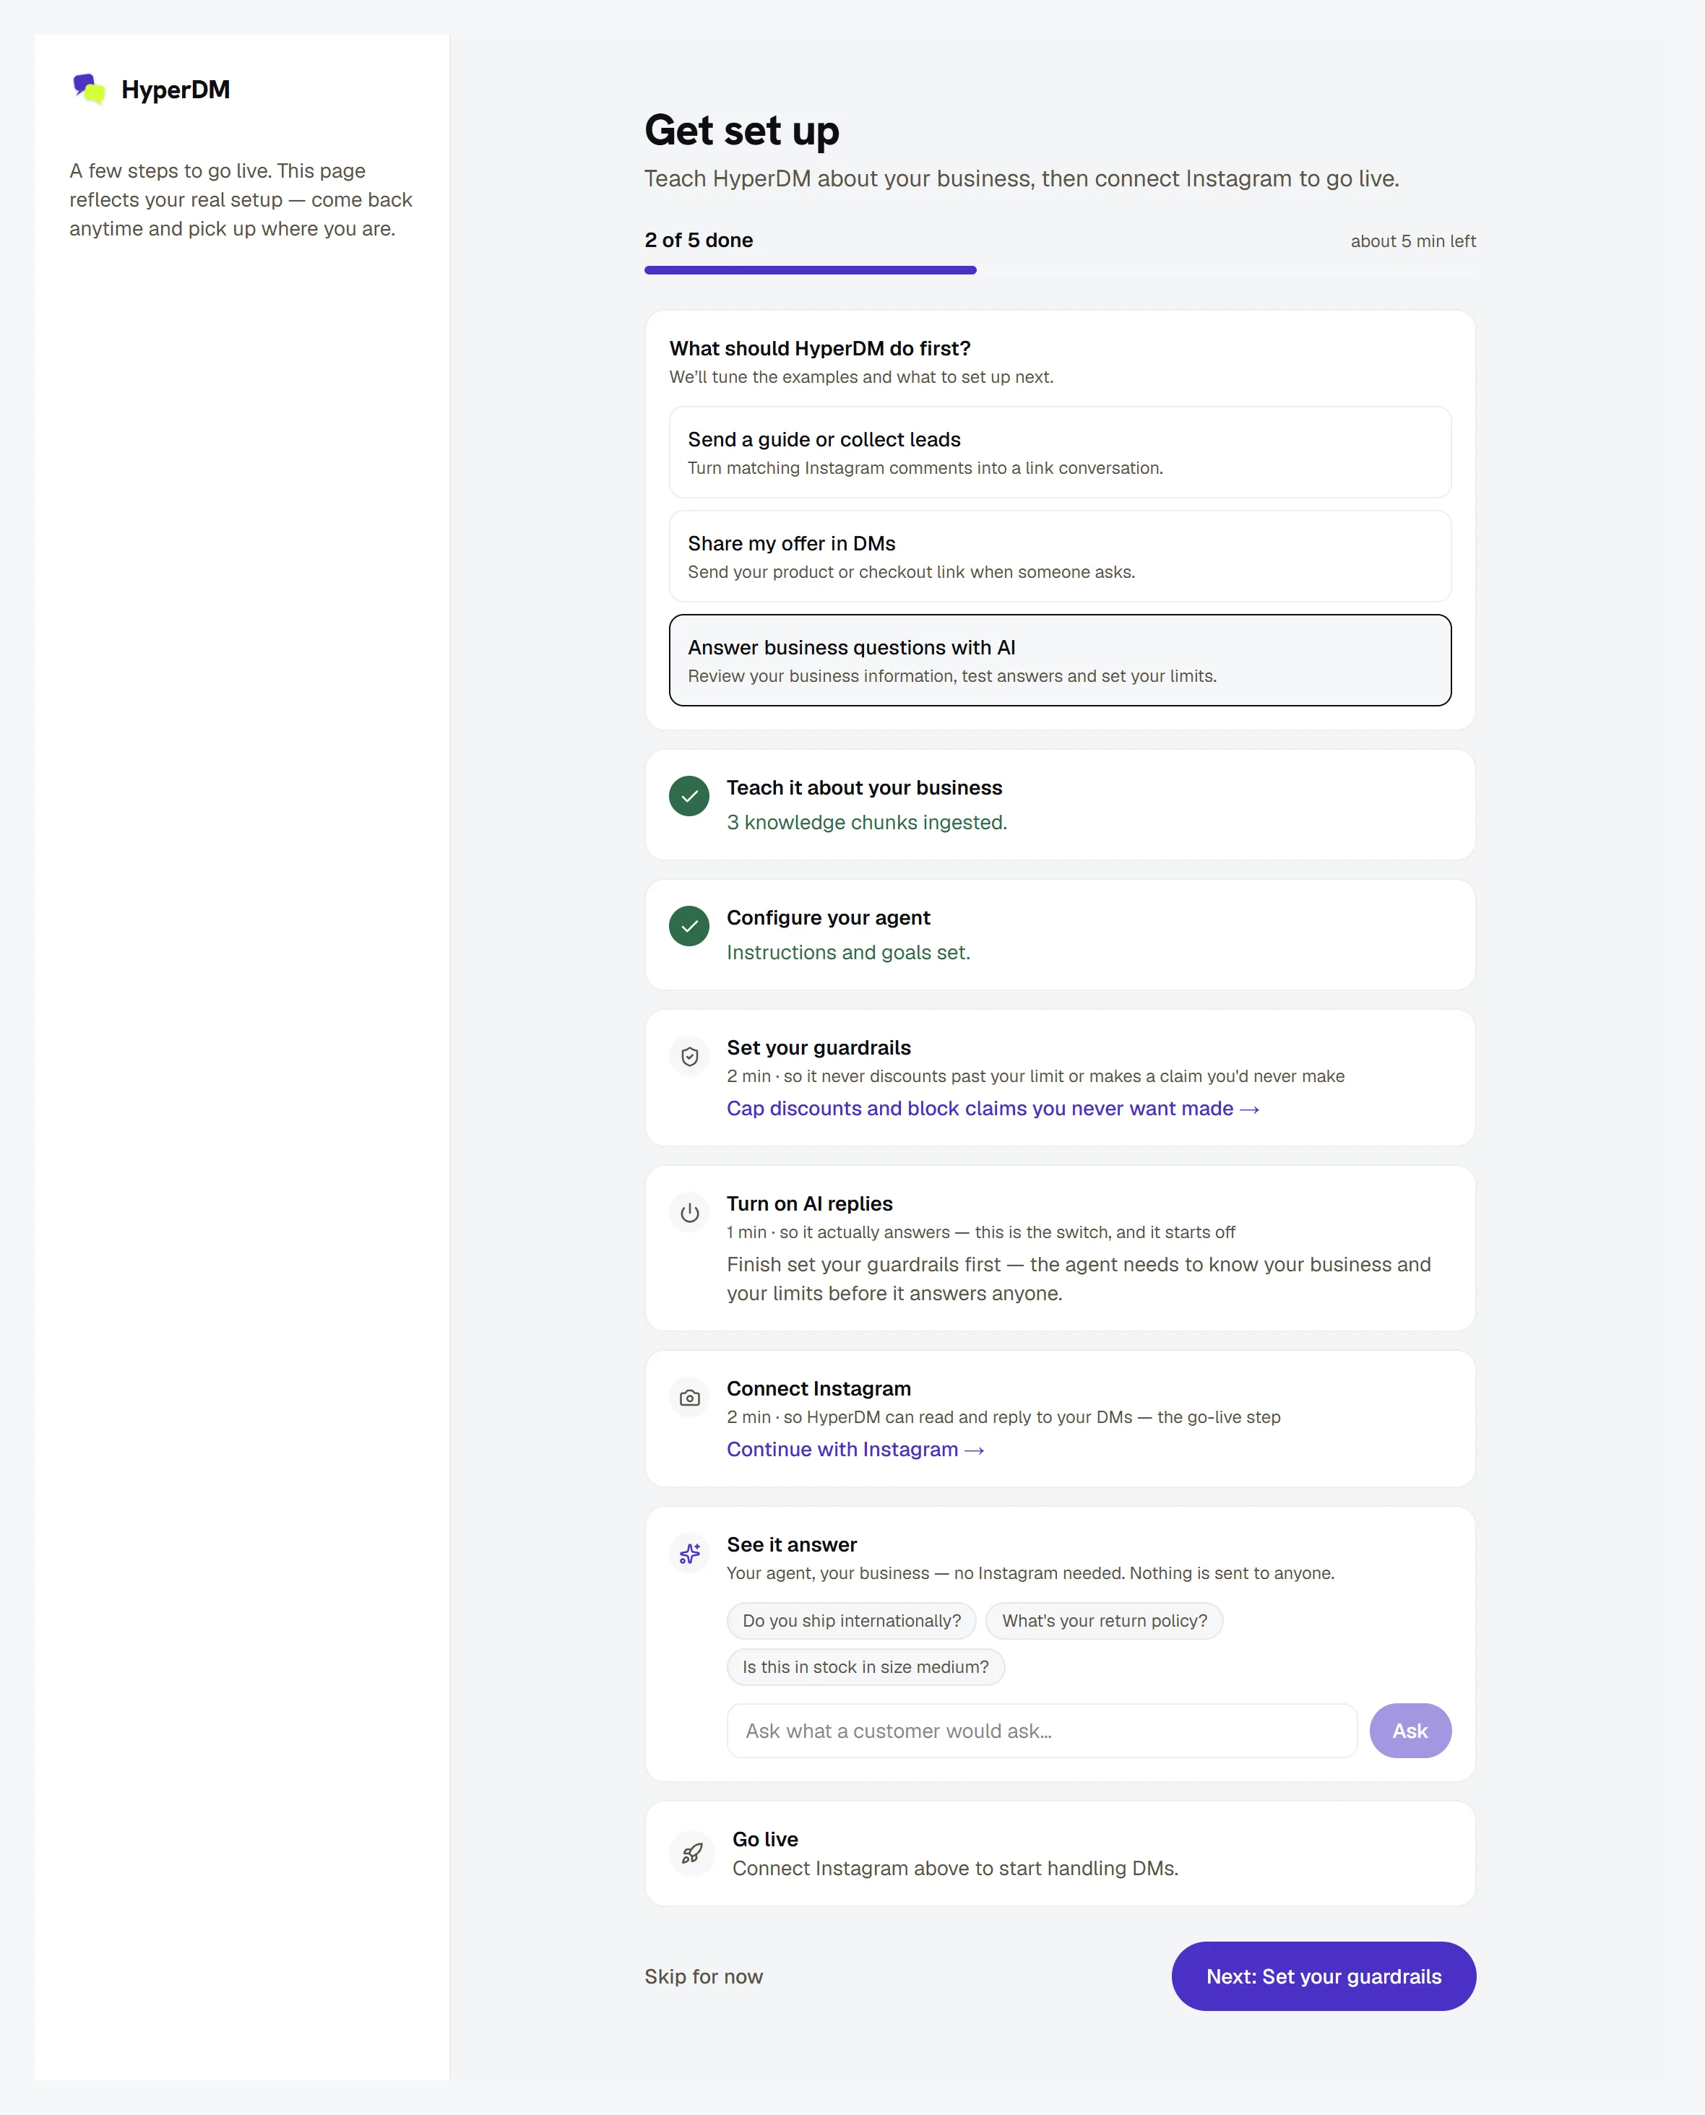Click the What should HyperDM do first? heading

[820, 349]
